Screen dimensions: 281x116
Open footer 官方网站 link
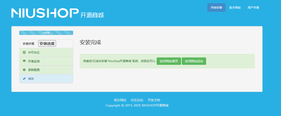click(120, 100)
